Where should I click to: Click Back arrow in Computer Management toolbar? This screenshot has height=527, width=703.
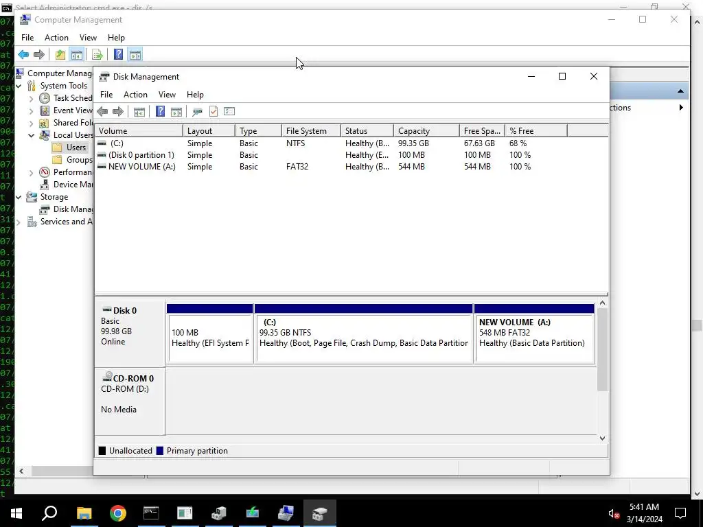(23, 55)
